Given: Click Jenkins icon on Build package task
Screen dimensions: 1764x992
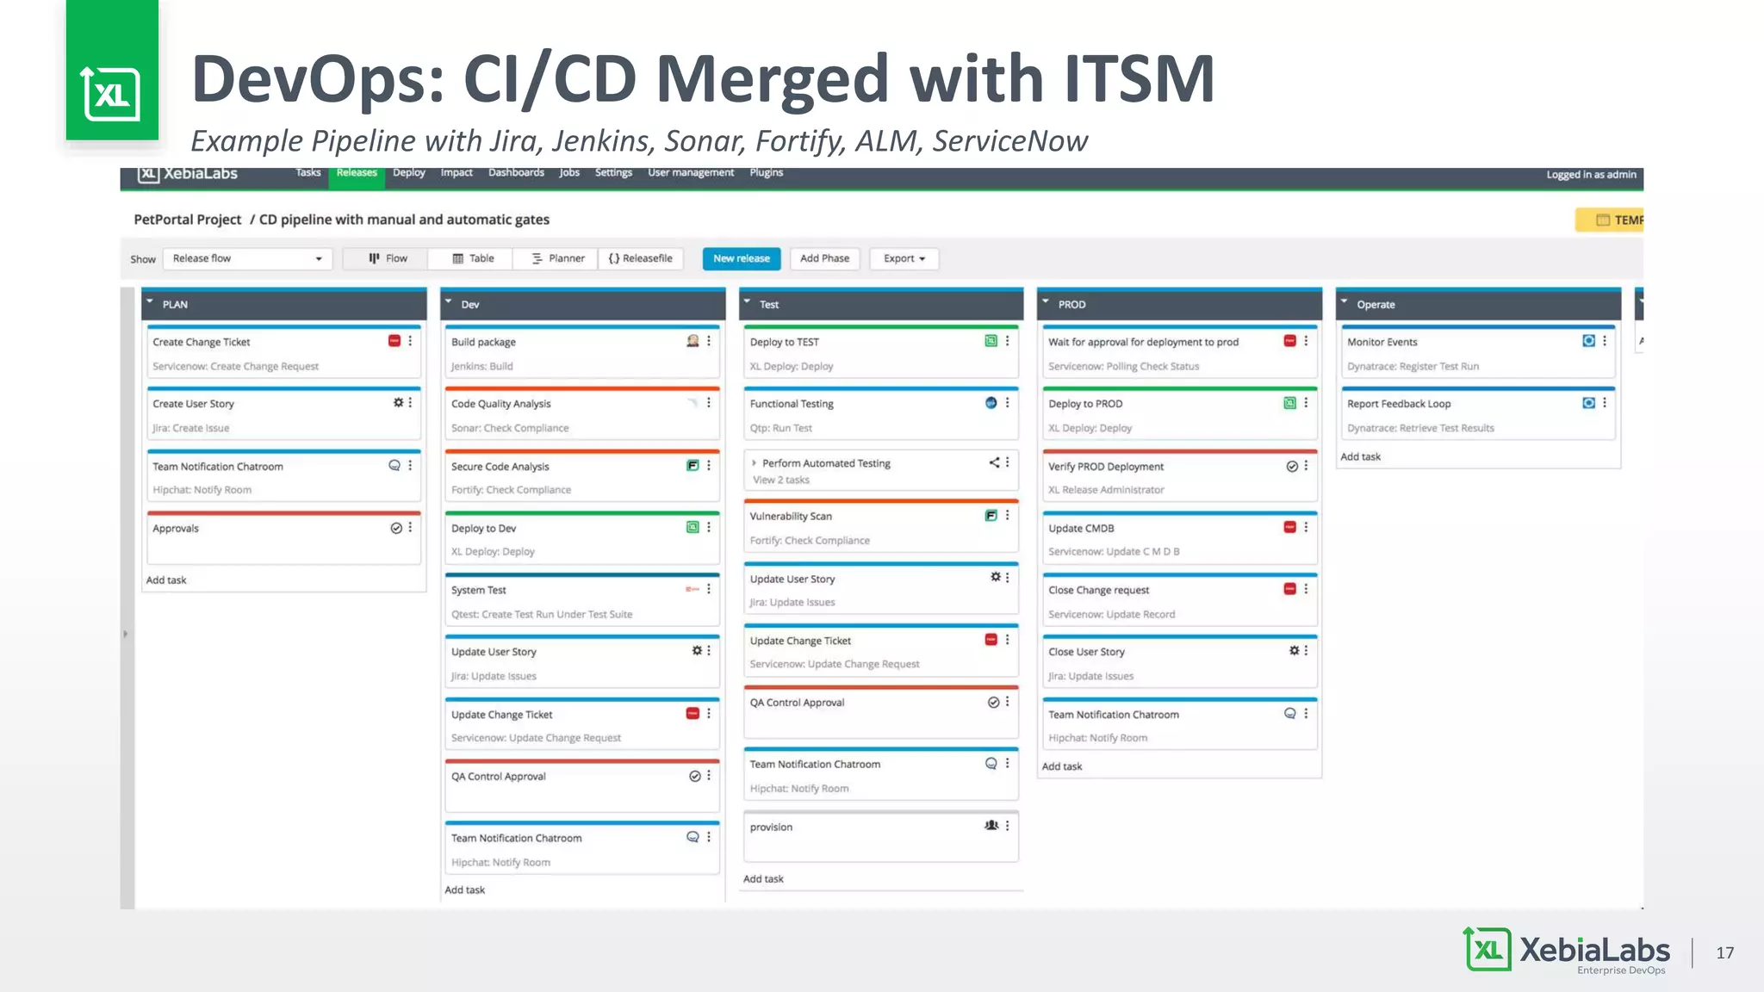Looking at the screenshot, I should point(693,341).
